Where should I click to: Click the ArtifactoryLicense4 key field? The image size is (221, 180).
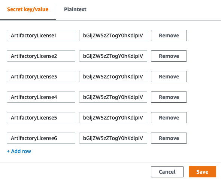[41, 97]
